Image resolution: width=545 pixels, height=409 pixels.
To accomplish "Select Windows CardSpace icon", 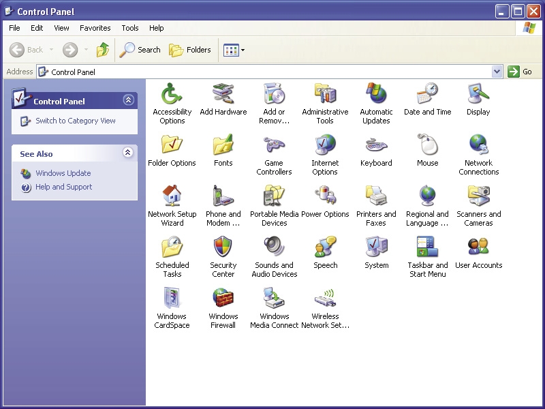I will pos(172,299).
